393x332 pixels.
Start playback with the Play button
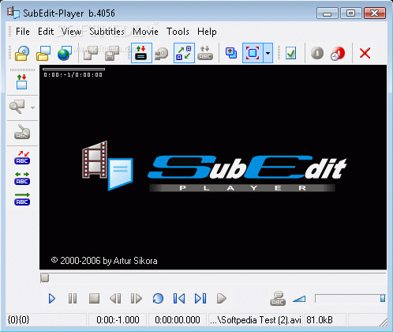point(52,299)
